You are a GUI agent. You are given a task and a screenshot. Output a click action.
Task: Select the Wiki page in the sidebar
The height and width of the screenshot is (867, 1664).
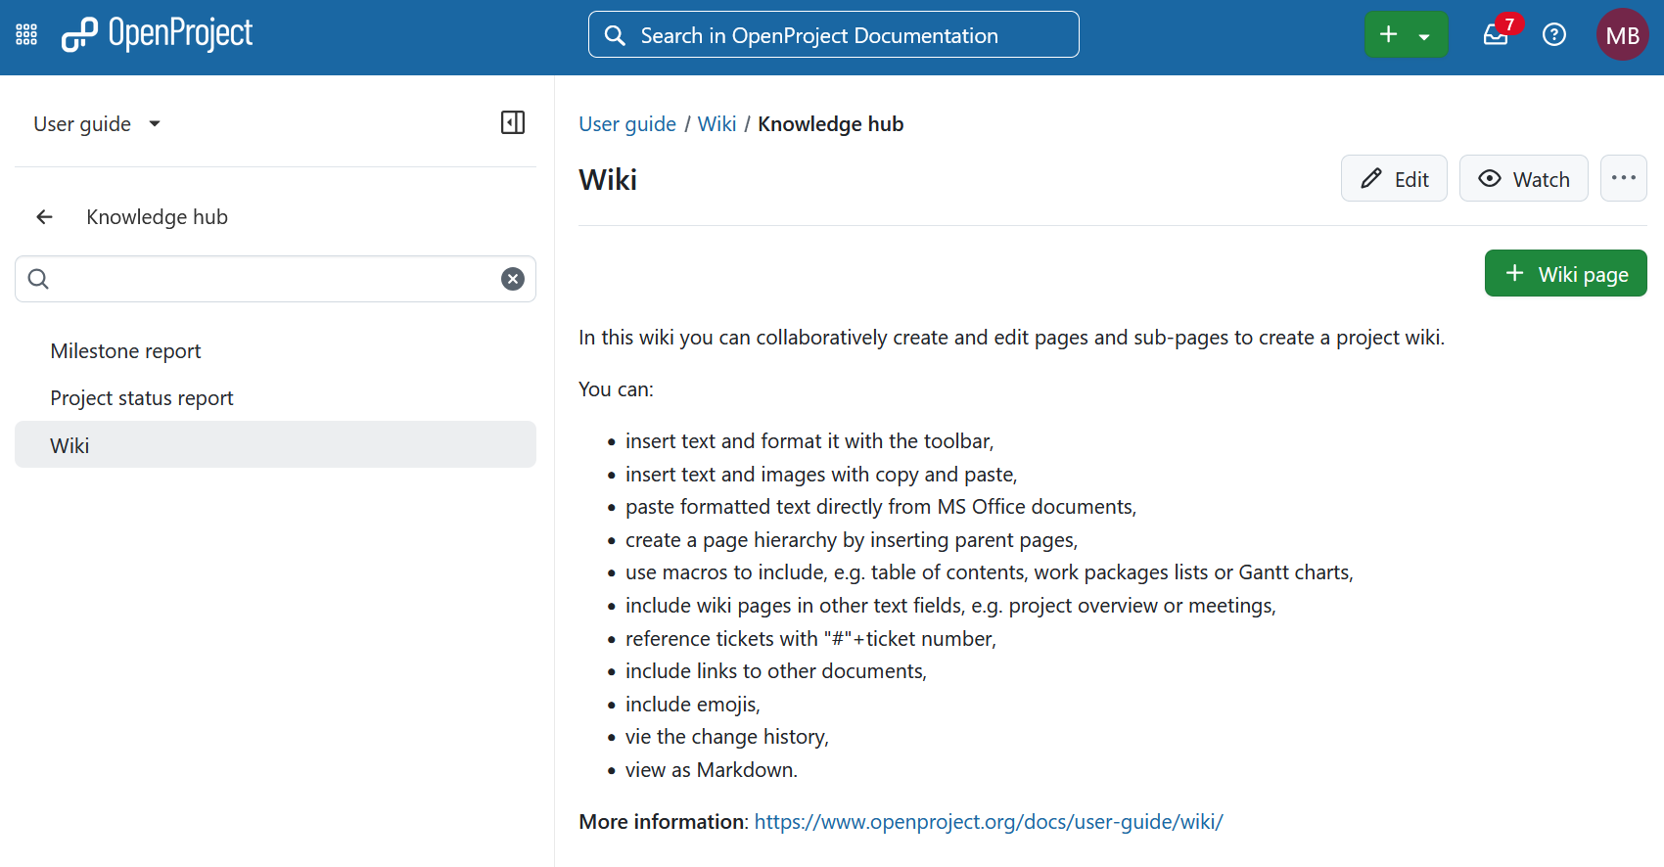275,445
